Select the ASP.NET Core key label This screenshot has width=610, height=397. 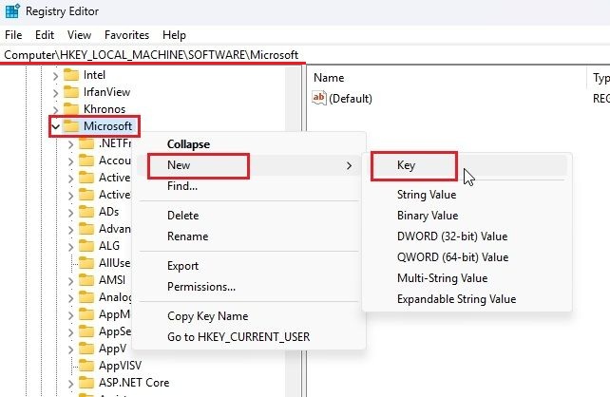(x=134, y=383)
